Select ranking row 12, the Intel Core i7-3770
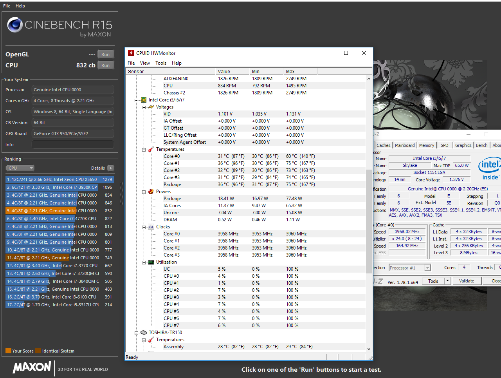 pyautogui.click(x=59, y=266)
